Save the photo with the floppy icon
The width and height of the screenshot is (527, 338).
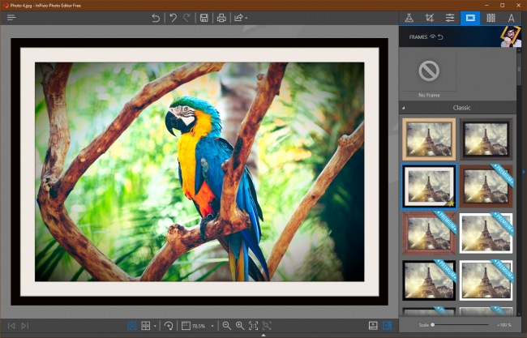[x=204, y=18]
